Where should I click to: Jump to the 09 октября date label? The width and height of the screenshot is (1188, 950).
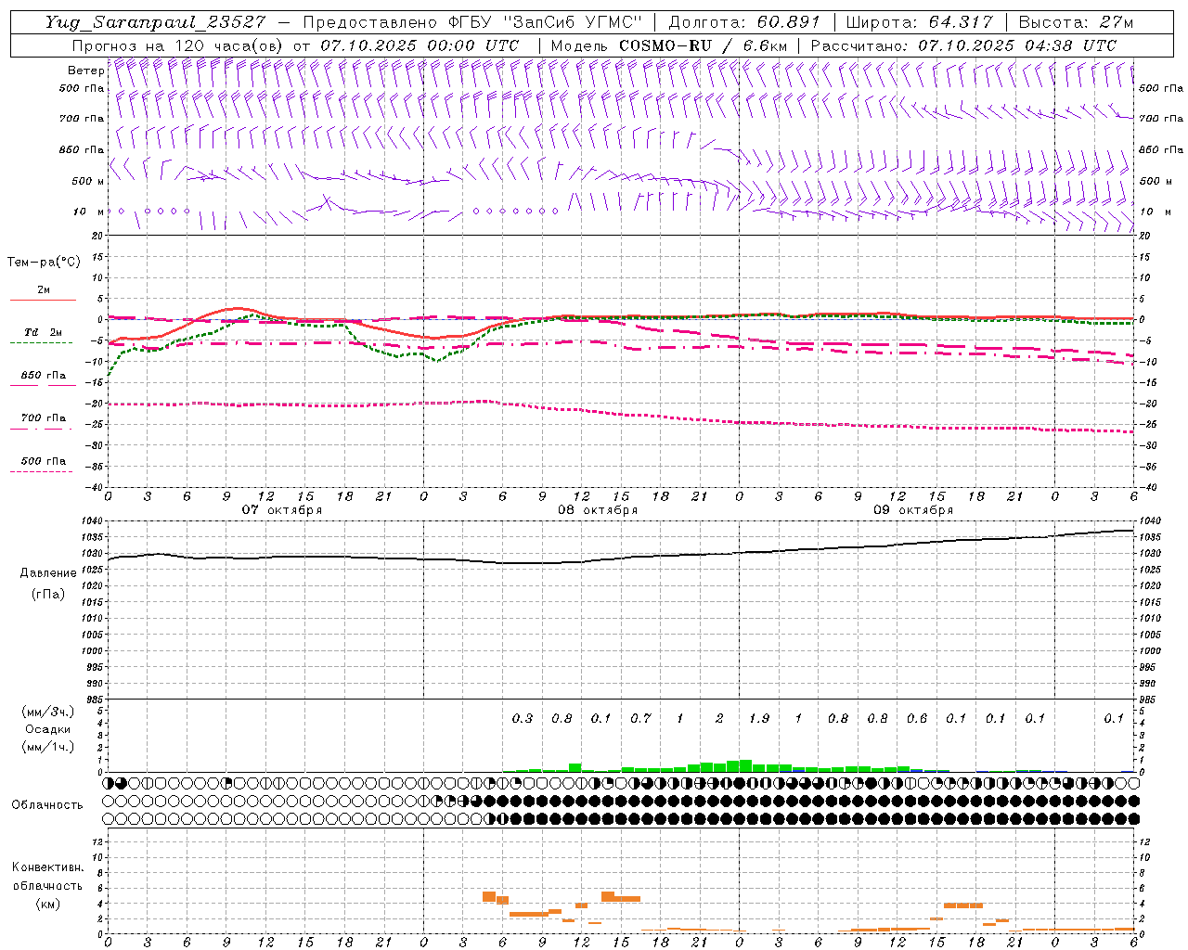click(x=912, y=510)
